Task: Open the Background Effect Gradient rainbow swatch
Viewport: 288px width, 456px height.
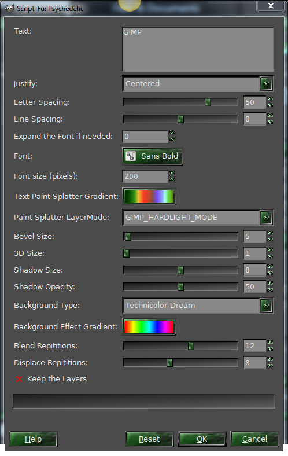Action: (x=149, y=326)
